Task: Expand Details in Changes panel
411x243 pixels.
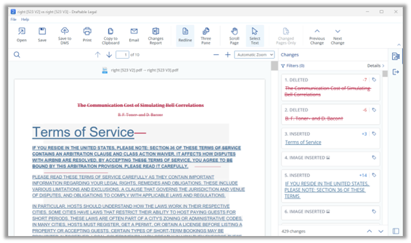Action: pos(376,66)
